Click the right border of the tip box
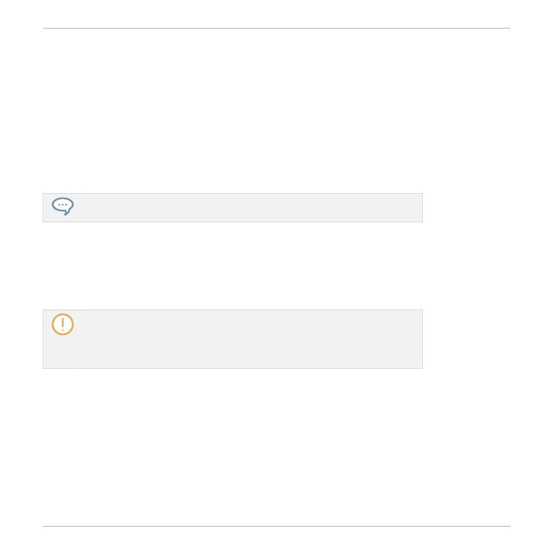This screenshot has width=542, height=542. [422, 208]
